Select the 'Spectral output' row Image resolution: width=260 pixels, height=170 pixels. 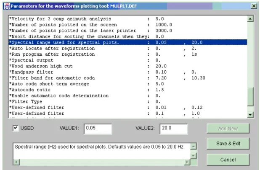point(128,60)
